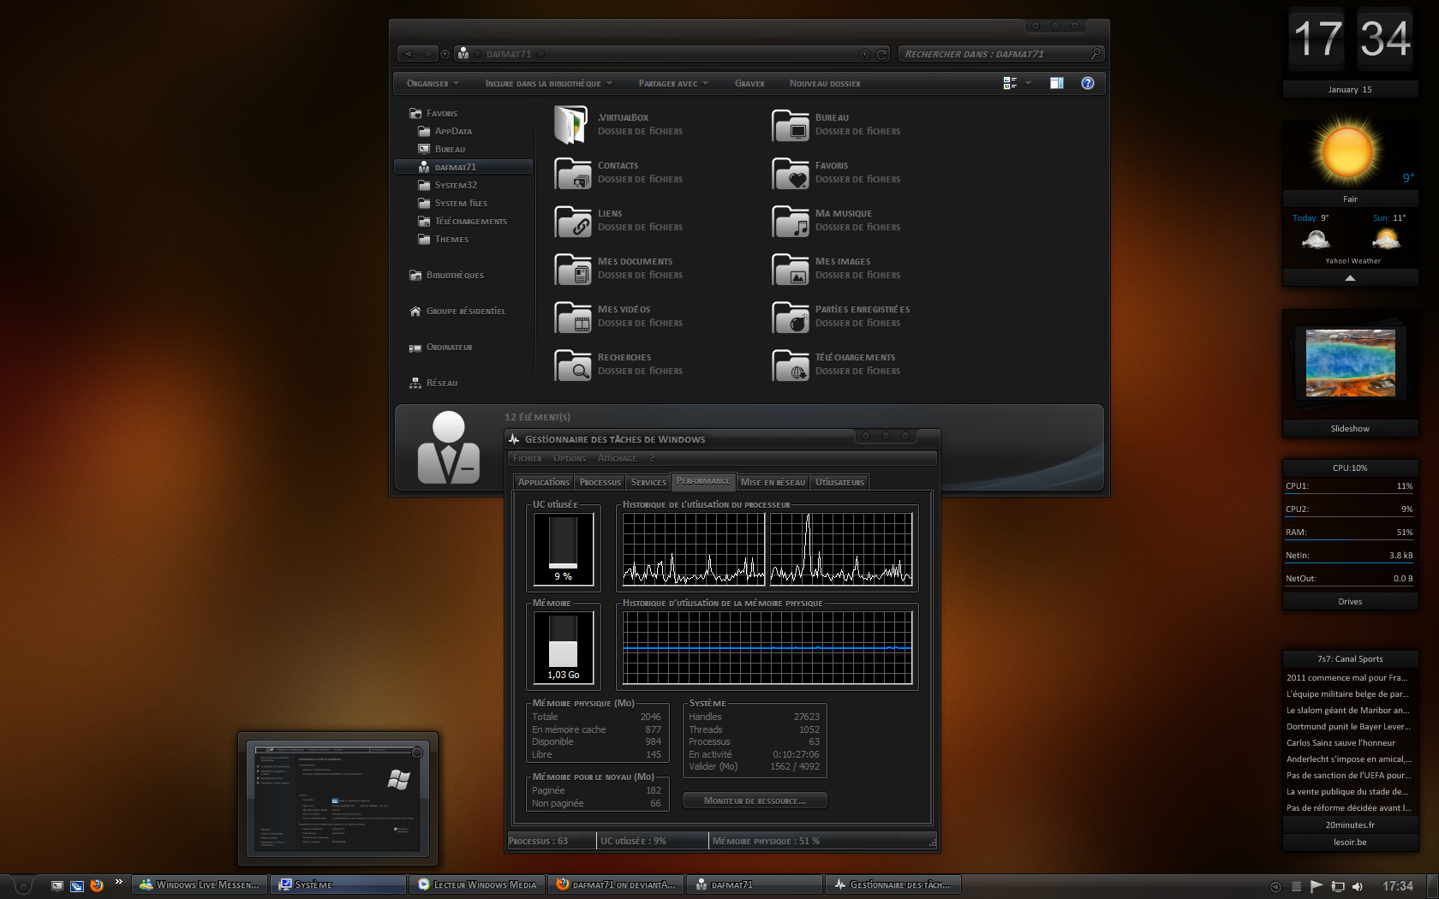Click the Slideshow gadget picture

click(x=1350, y=363)
